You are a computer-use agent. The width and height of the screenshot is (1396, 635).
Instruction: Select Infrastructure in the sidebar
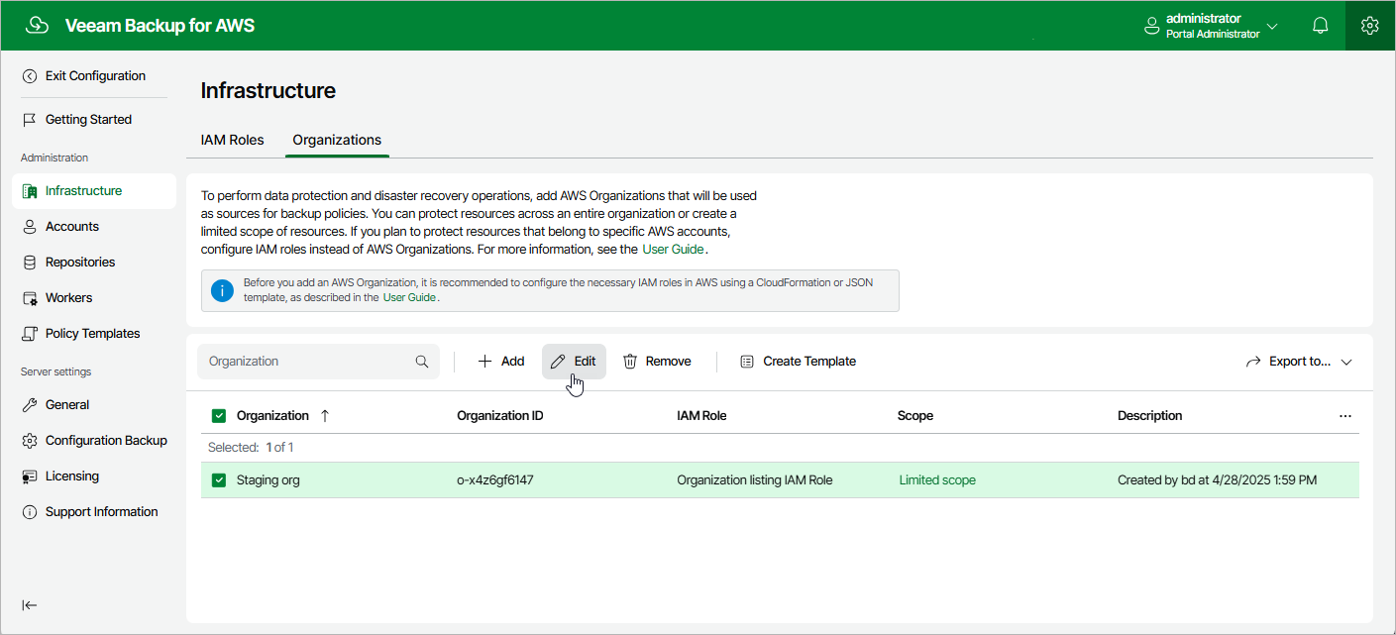coord(94,191)
